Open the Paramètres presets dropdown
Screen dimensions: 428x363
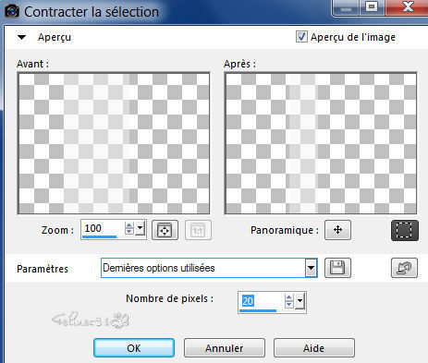tap(312, 268)
